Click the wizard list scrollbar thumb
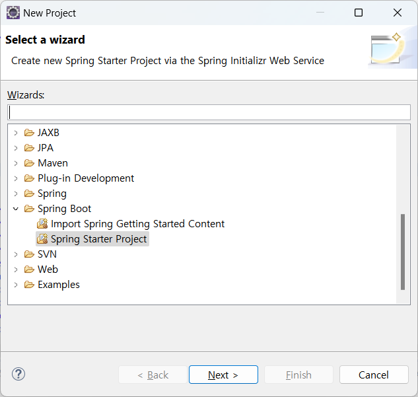This screenshot has width=418, height=397. [403, 252]
